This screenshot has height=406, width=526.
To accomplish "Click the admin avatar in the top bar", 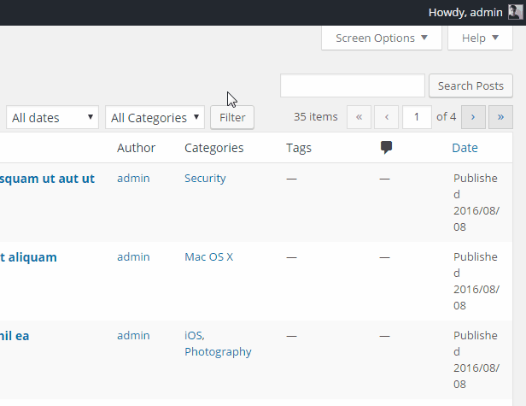I will coord(515,13).
